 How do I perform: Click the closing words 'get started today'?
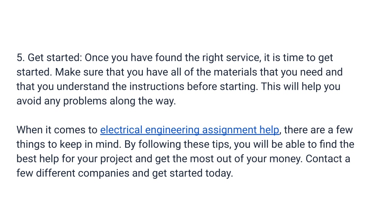(x=193, y=174)
